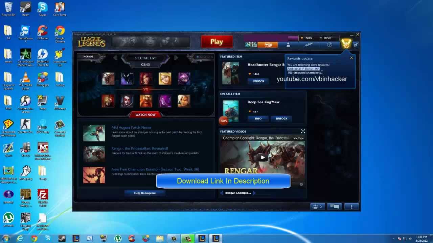Open the volume icon in system tray
The height and width of the screenshot is (243, 433).
(x=410, y=239)
